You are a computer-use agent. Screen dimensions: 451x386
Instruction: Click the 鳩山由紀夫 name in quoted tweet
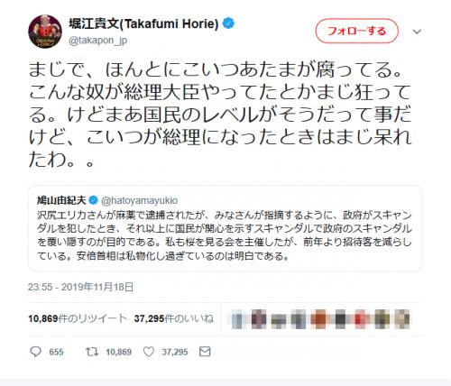pos(61,200)
